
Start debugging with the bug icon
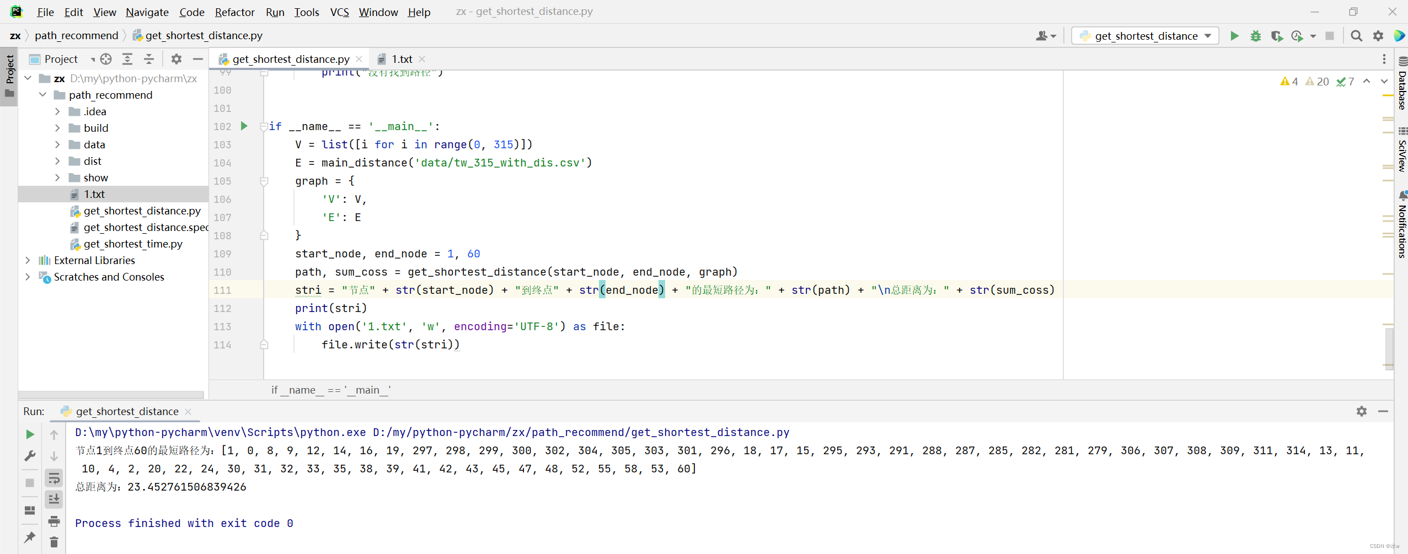pos(1256,36)
